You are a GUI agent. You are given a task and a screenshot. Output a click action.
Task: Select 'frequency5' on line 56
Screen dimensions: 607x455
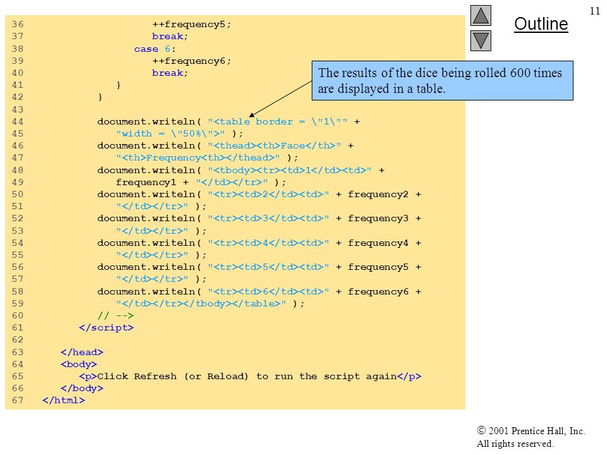point(378,267)
